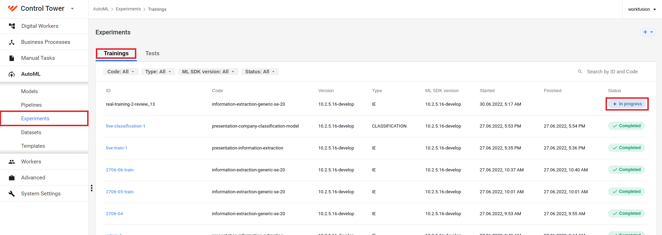This screenshot has height=235, width=662.
Task: Click Completed badge for 2706-04
Action: [x=626, y=213]
